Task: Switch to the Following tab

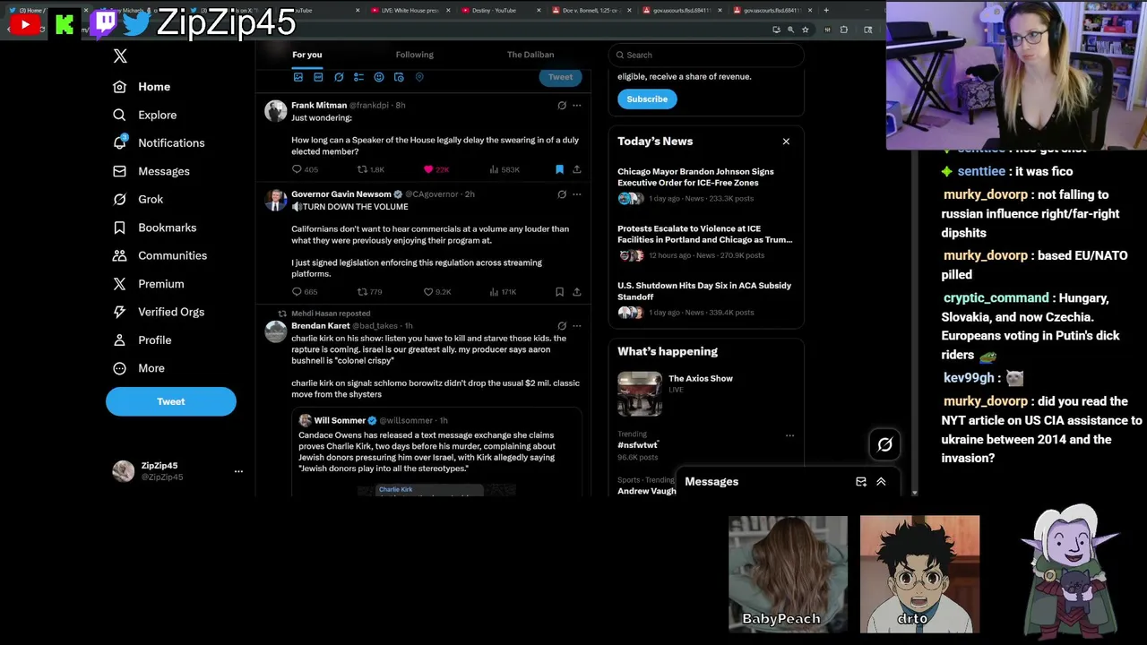Action: (x=414, y=55)
